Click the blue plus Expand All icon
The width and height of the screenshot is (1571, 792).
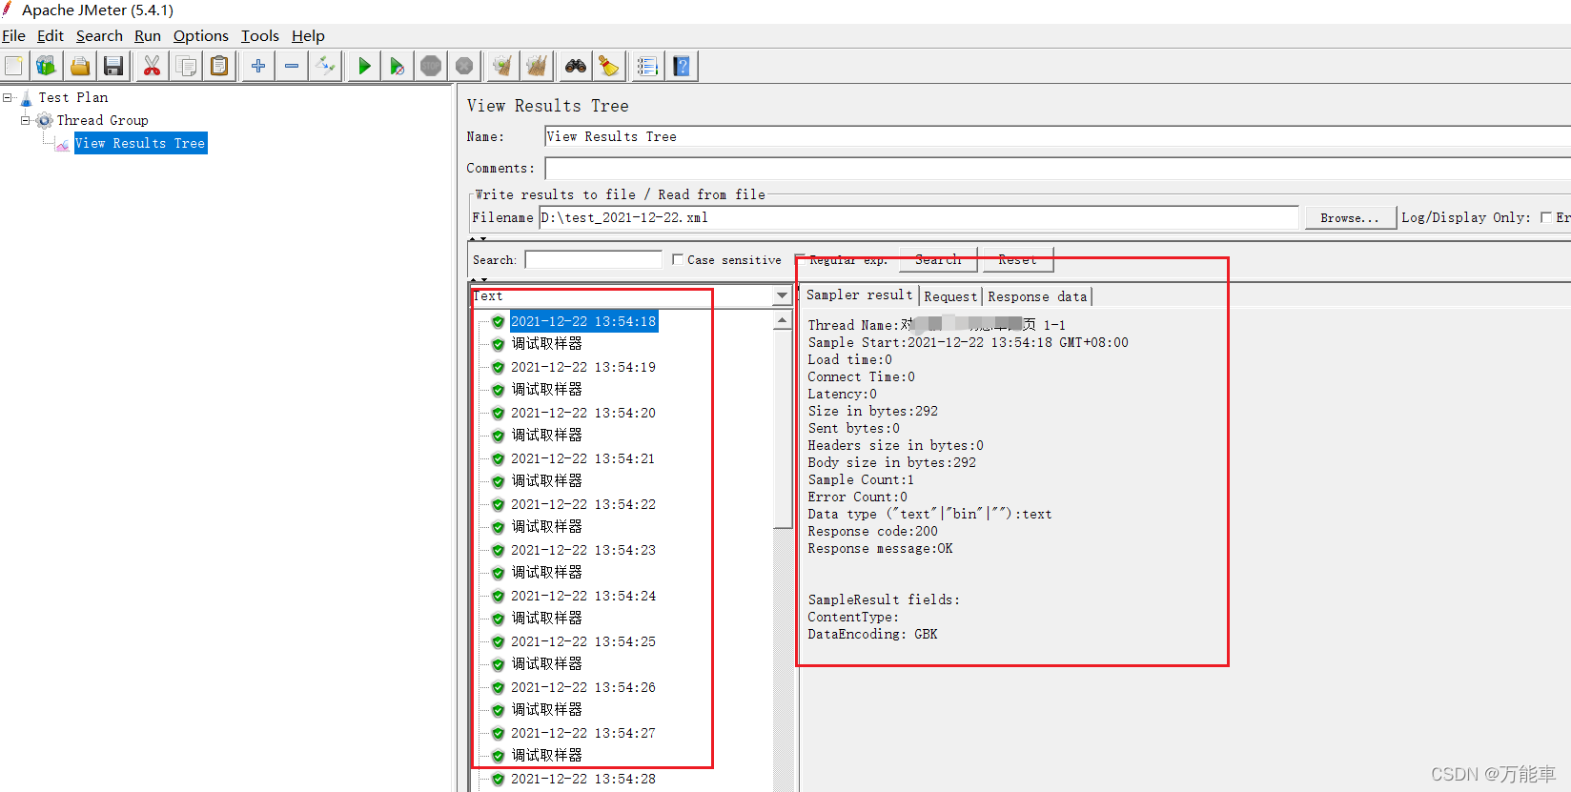258,66
